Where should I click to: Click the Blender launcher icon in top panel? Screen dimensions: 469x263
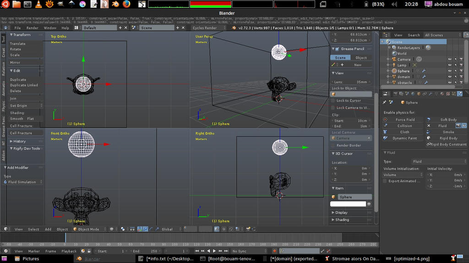[115, 4]
